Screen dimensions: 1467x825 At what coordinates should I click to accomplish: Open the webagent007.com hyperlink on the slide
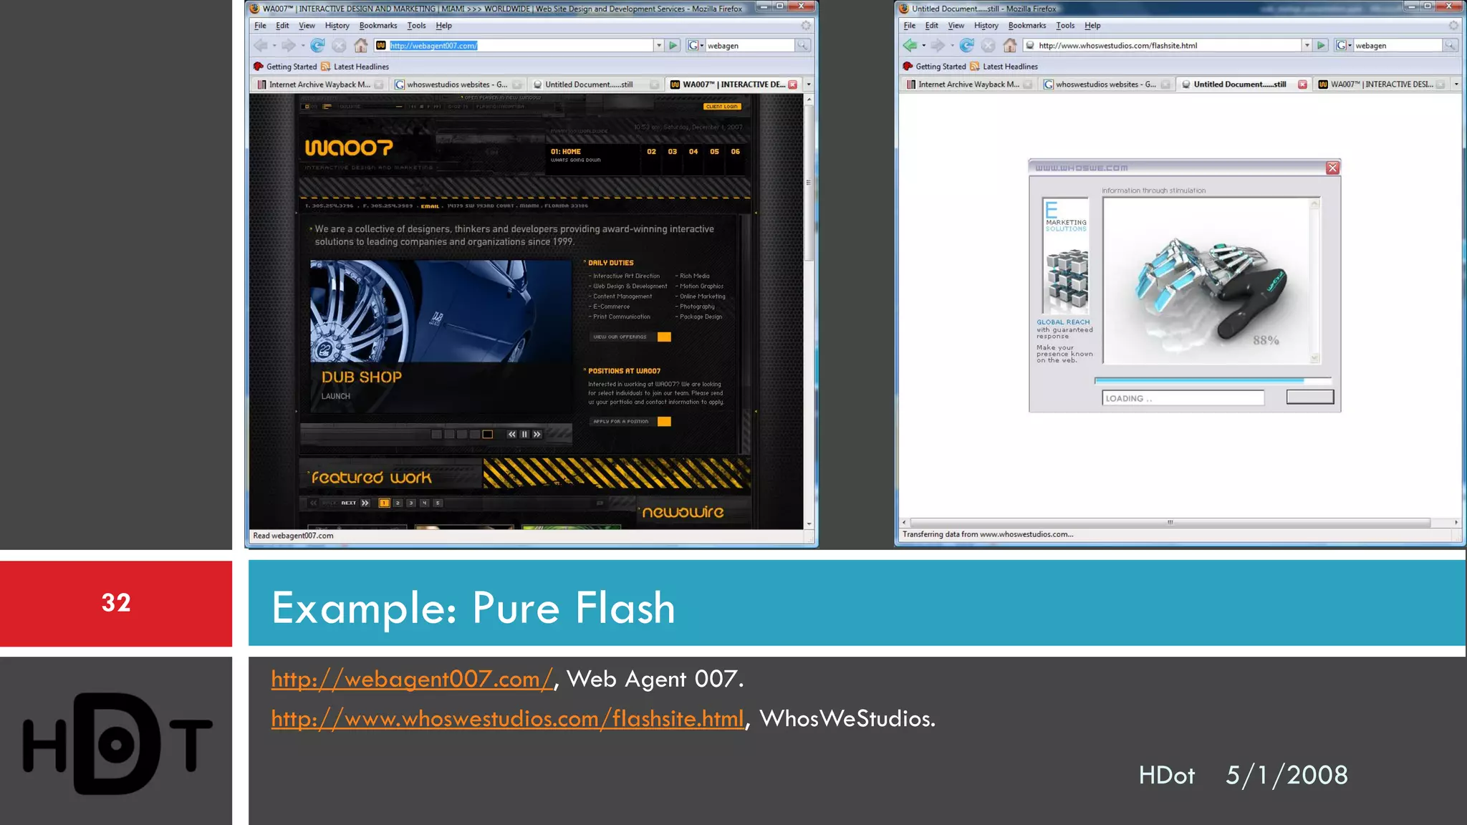tap(412, 678)
